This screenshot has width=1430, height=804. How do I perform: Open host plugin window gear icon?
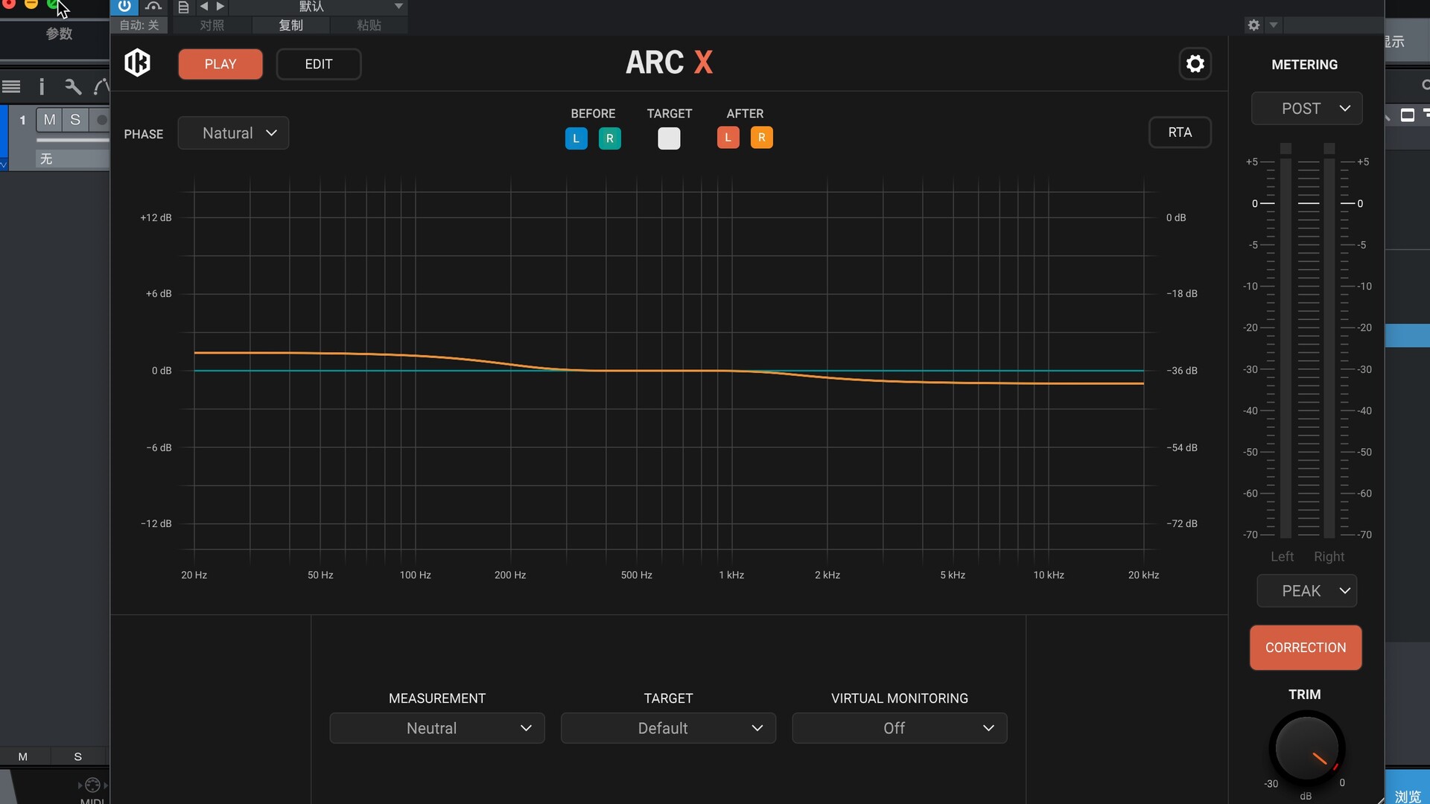point(1253,25)
